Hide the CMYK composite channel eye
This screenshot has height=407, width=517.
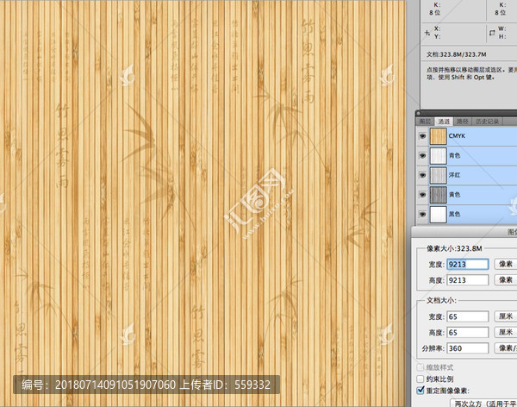422,136
